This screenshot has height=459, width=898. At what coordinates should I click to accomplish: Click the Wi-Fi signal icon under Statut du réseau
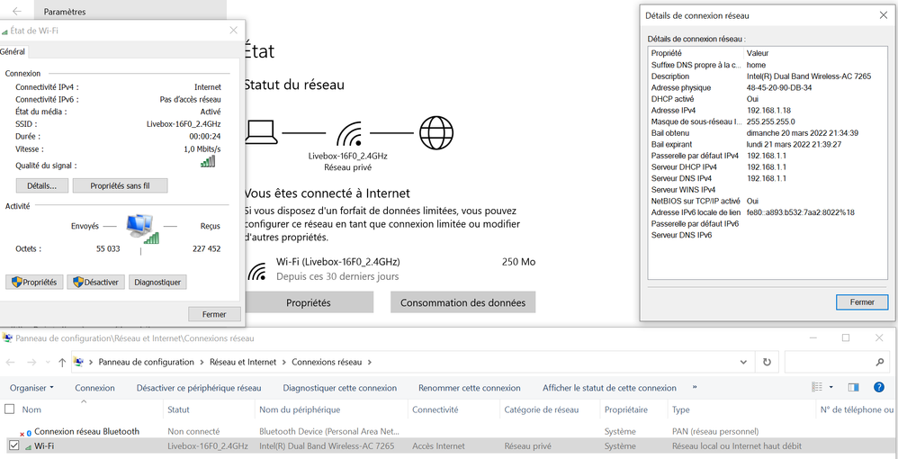348,134
